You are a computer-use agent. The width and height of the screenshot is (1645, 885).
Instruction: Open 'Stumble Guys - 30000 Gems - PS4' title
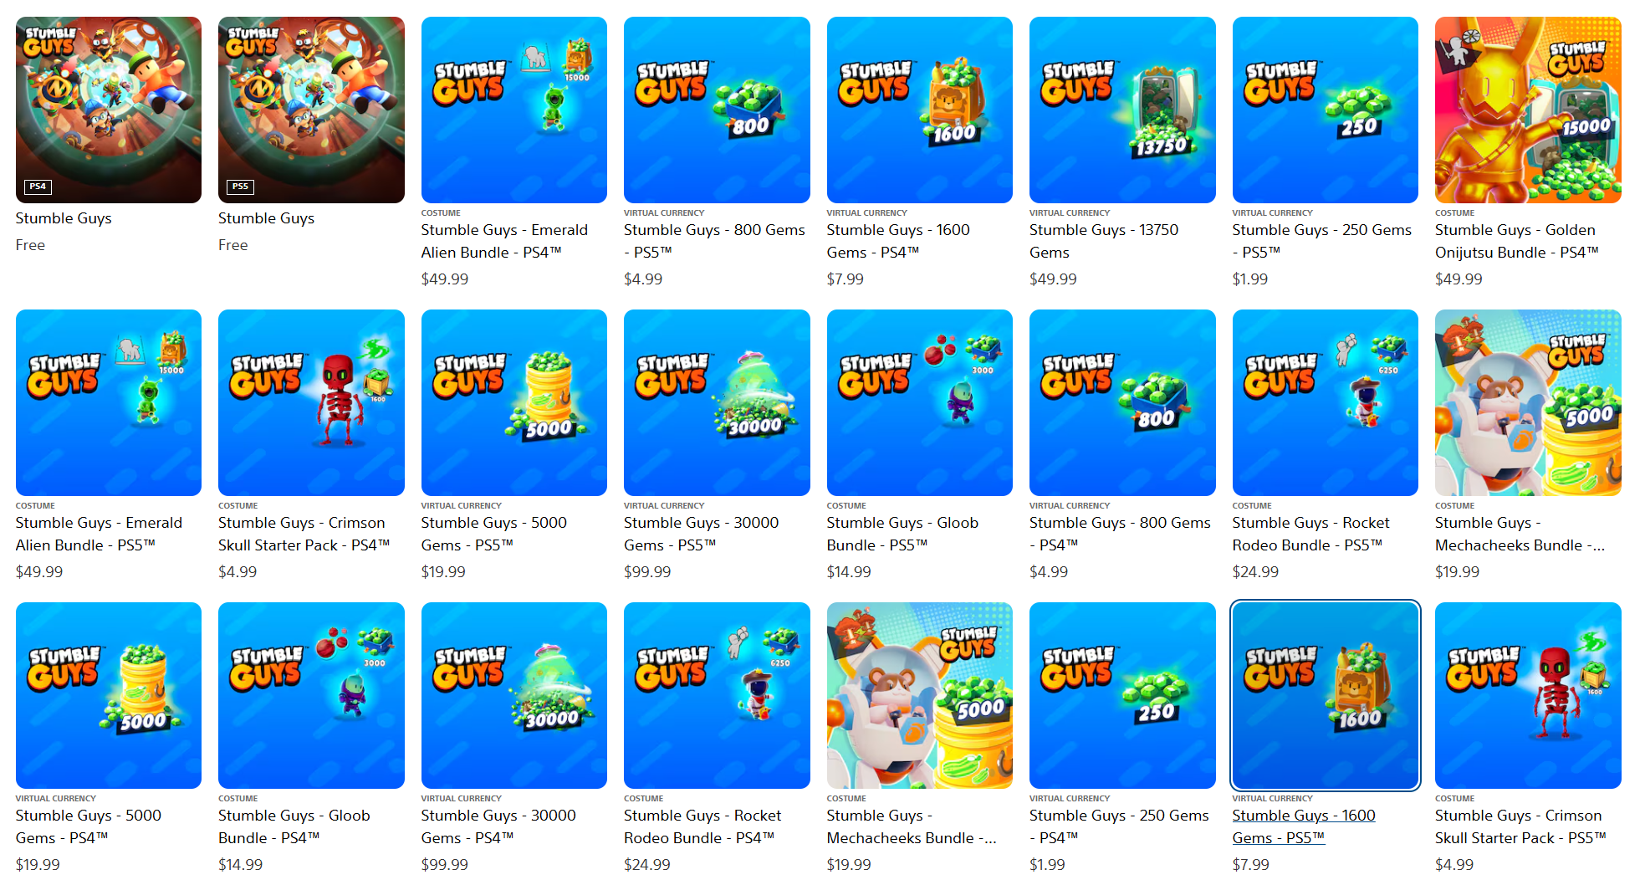[x=498, y=826]
